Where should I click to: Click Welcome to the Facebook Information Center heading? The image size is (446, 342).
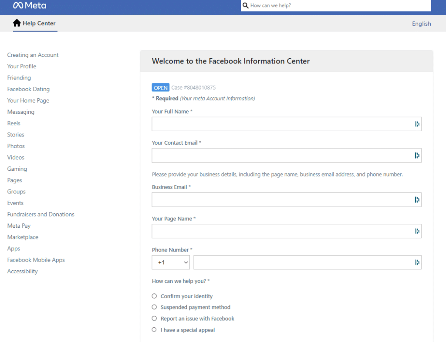coord(231,61)
